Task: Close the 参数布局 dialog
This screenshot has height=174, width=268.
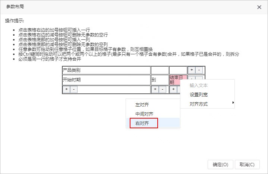Action: (x=259, y=7)
